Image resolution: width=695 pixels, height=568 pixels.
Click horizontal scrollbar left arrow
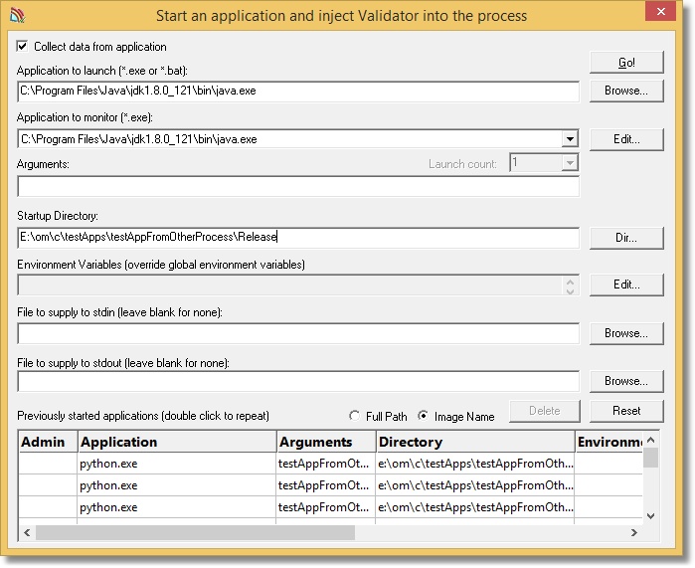(x=27, y=532)
